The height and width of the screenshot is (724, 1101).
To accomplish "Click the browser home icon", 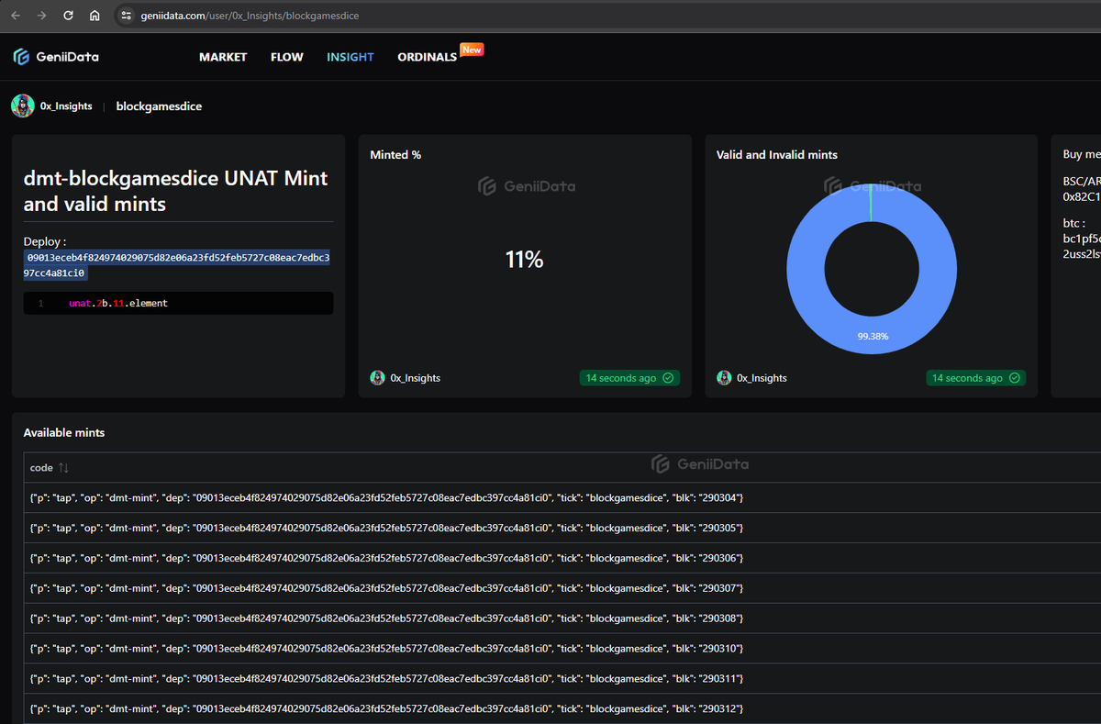I will coord(95,16).
